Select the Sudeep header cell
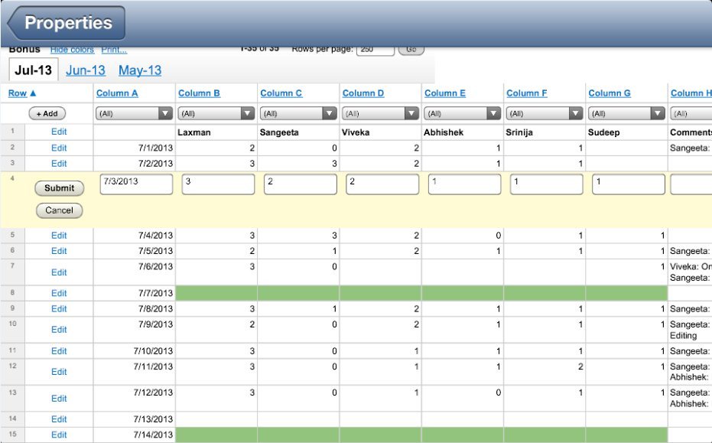The width and height of the screenshot is (712, 443). pos(626,132)
